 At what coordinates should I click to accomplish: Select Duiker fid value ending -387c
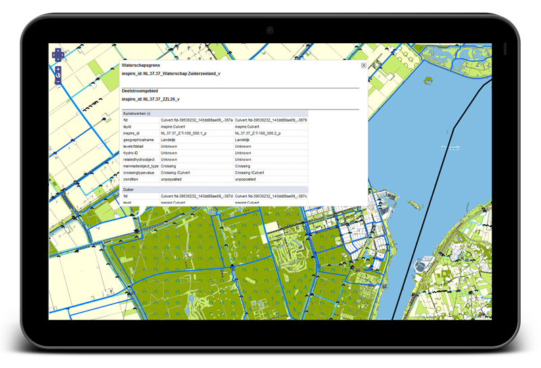(271, 196)
